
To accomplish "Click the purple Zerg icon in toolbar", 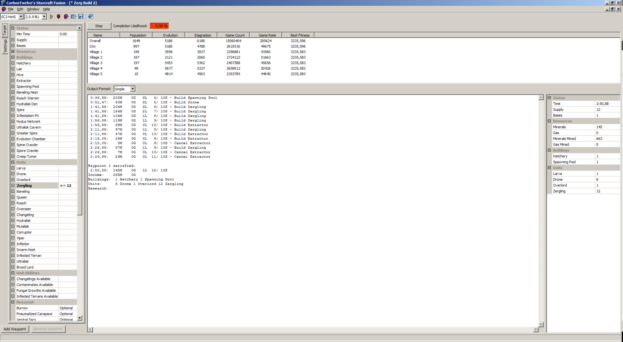I will click(66, 17).
